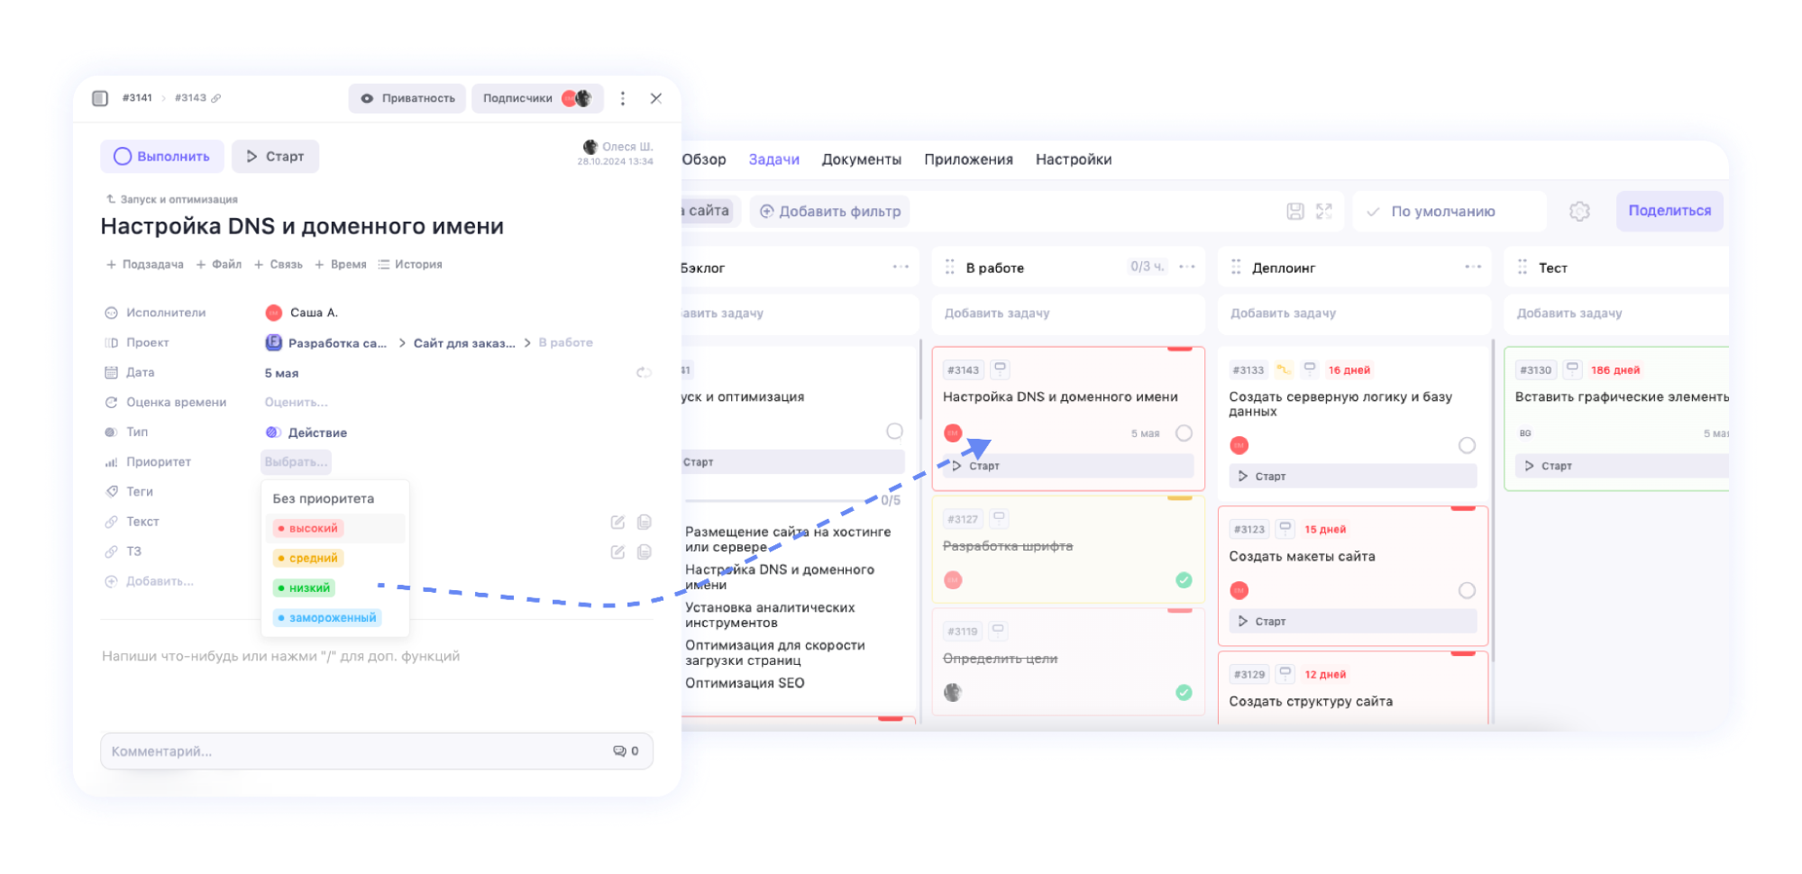Open the Приоритет Выбрать dropdown
The height and width of the screenshot is (874, 1802).
[x=296, y=462]
